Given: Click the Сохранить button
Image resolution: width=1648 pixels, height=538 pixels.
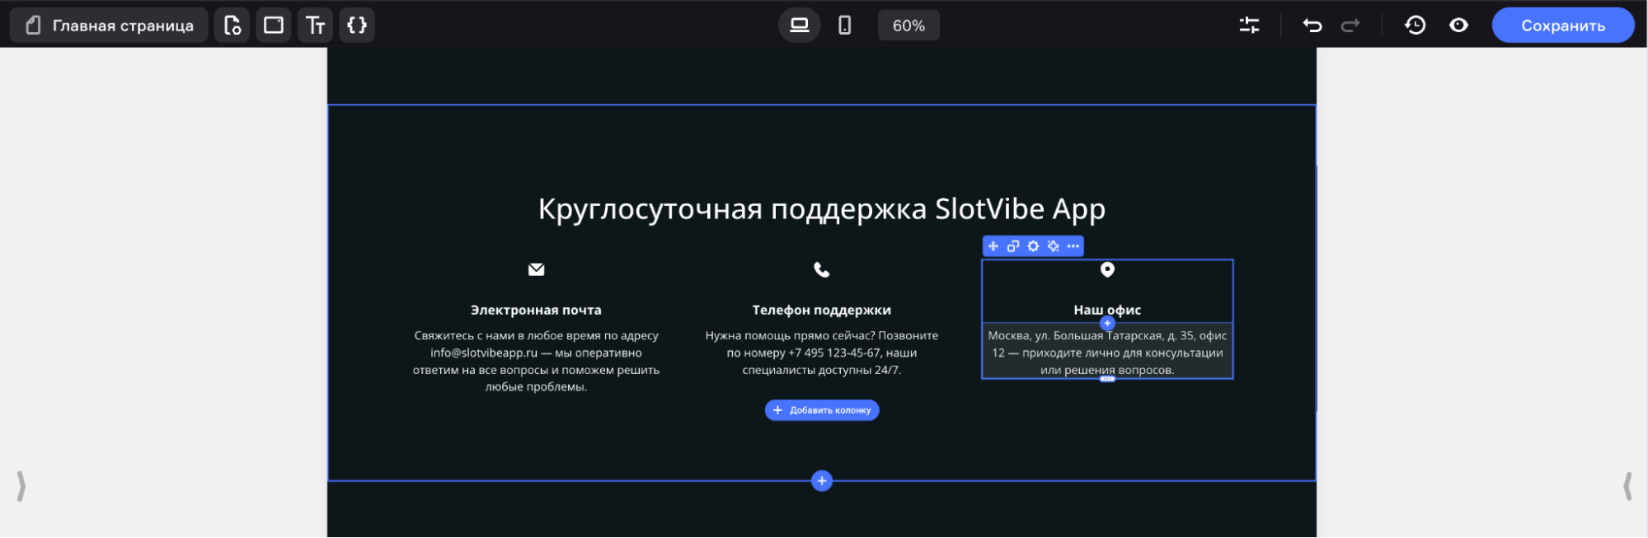Looking at the screenshot, I should click(x=1563, y=26).
